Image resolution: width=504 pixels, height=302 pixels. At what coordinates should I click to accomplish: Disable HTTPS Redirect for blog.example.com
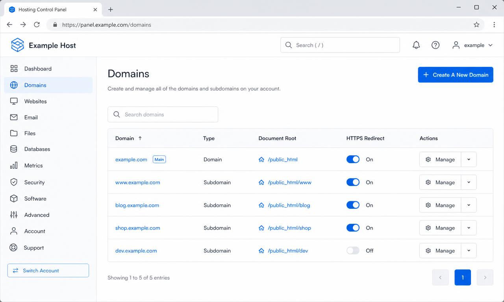click(353, 205)
